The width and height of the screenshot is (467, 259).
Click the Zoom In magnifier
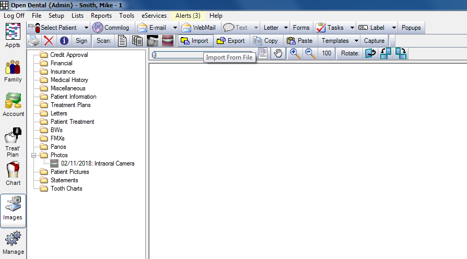(295, 53)
